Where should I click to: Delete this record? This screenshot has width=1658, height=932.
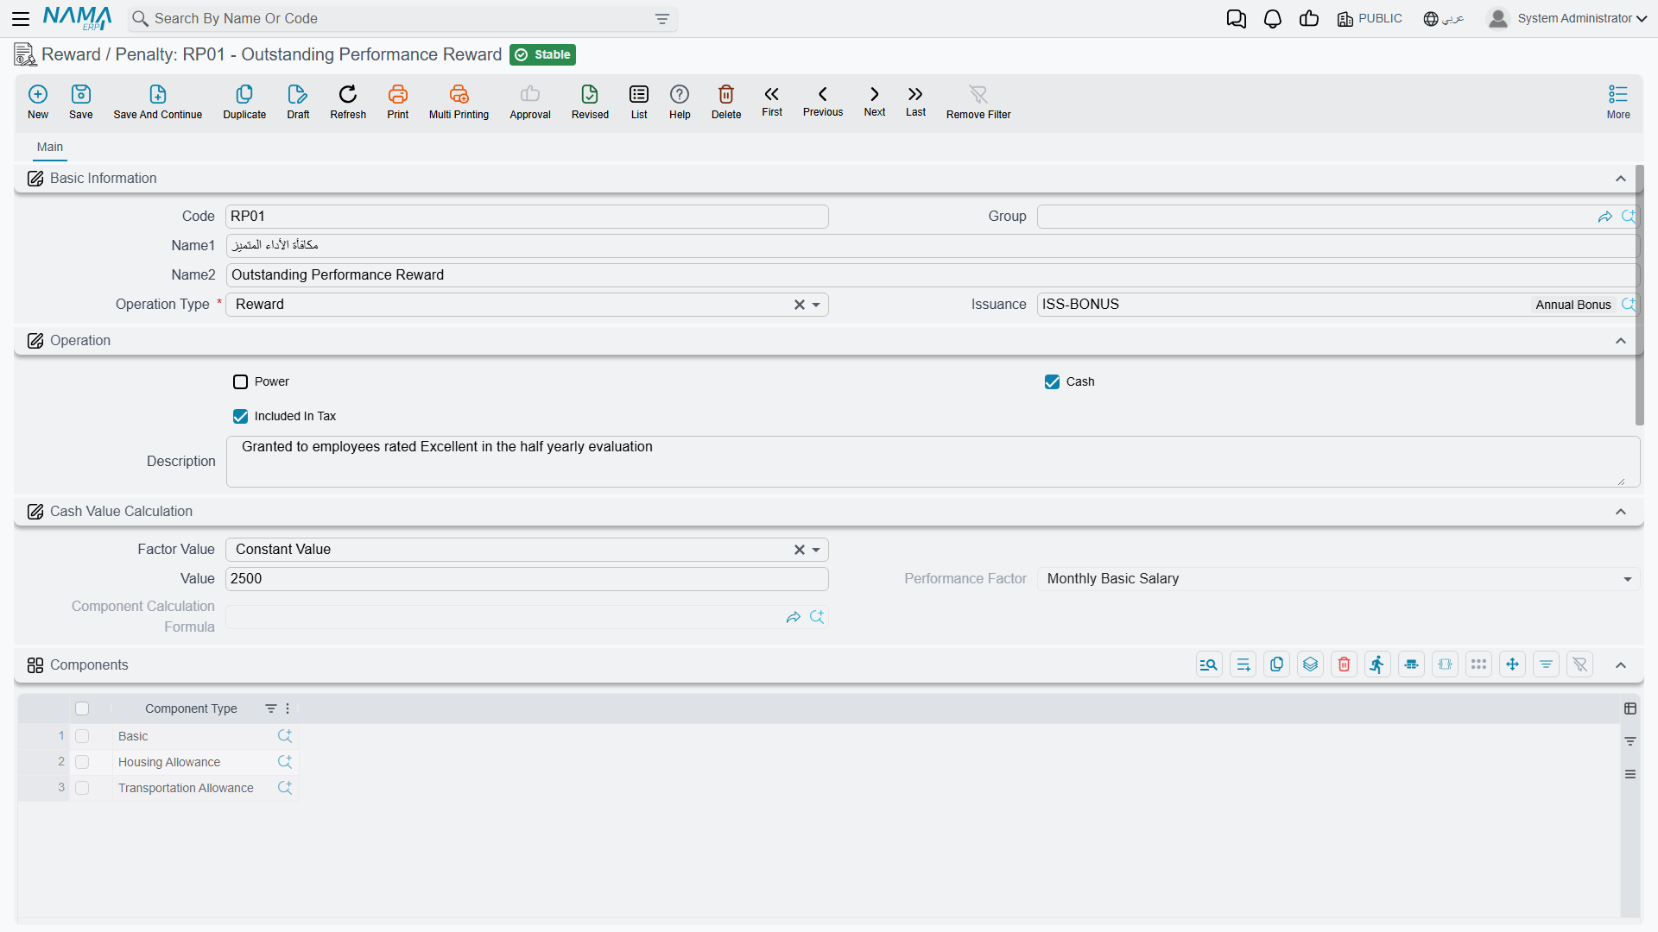click(x=726, y=102)
